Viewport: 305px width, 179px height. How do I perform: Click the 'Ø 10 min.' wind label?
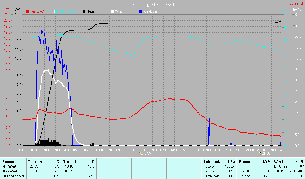pos(281,166)
